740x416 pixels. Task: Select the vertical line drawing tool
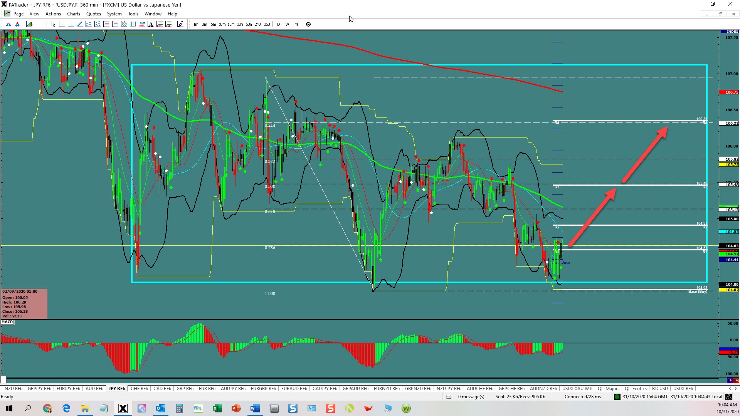(71, 24)
